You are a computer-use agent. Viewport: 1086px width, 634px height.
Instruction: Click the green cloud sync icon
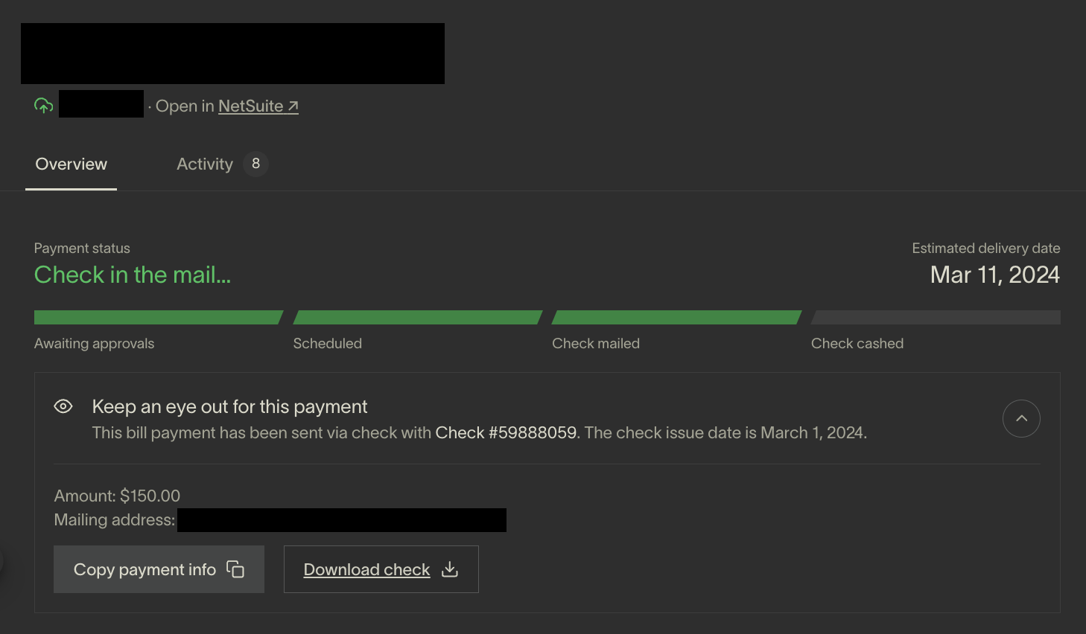click(x=44, y=106)
